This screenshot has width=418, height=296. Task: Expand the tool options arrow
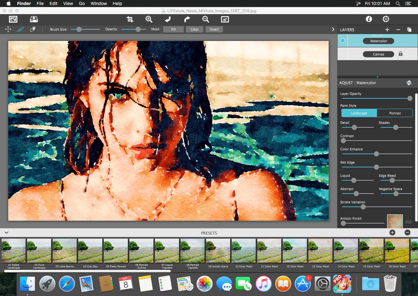pyautogui.click(x=333, y=29)
